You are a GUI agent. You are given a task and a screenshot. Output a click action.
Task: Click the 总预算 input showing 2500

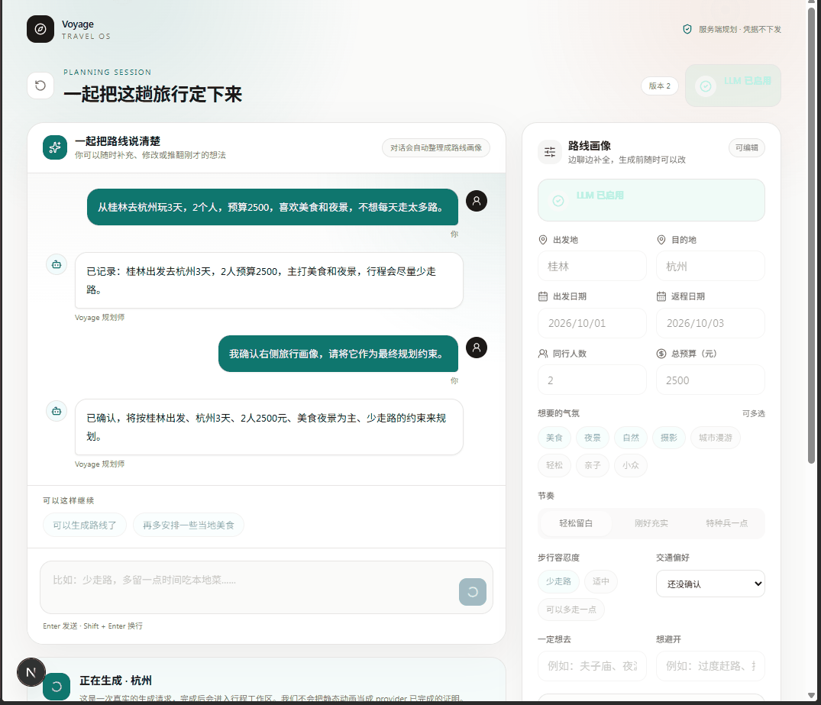(710, 380)
